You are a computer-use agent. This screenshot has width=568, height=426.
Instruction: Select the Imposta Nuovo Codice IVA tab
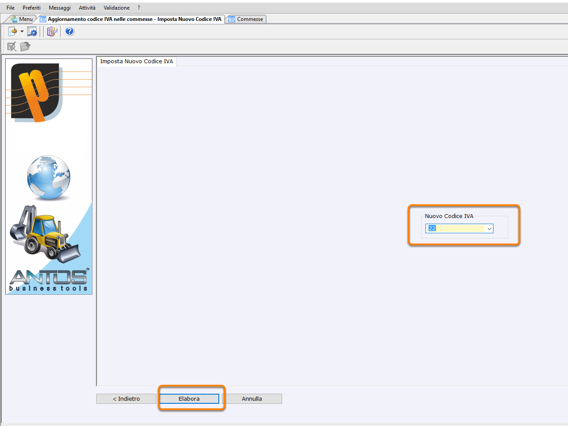point(136,61)
